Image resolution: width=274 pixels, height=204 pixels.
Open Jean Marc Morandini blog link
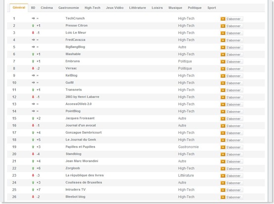pyautogui.click(x=82, y=161)
